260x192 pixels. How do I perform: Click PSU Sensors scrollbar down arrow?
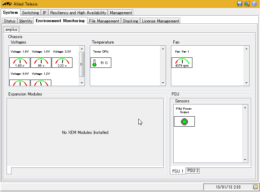245,159
